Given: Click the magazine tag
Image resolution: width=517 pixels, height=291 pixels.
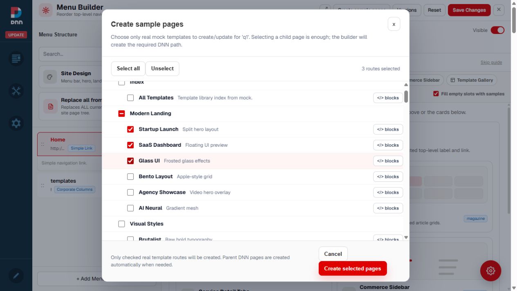Looking at the screenshot, I should point(475,219).
